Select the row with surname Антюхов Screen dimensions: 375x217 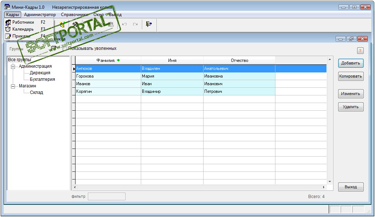(x=201, y=68)
